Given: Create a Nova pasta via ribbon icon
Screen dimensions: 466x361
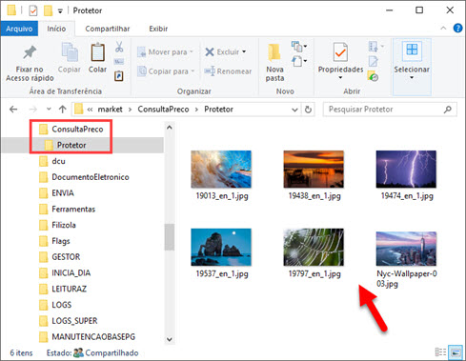Looking at the screenshot, I should point(274,52).
